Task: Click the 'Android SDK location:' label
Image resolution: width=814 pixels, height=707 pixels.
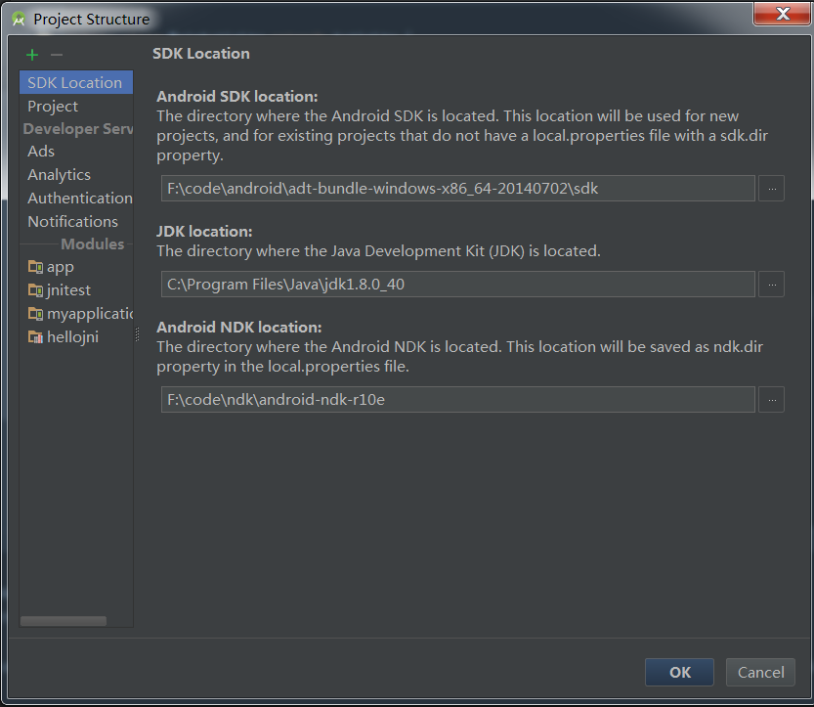Action: pos(237,97)
